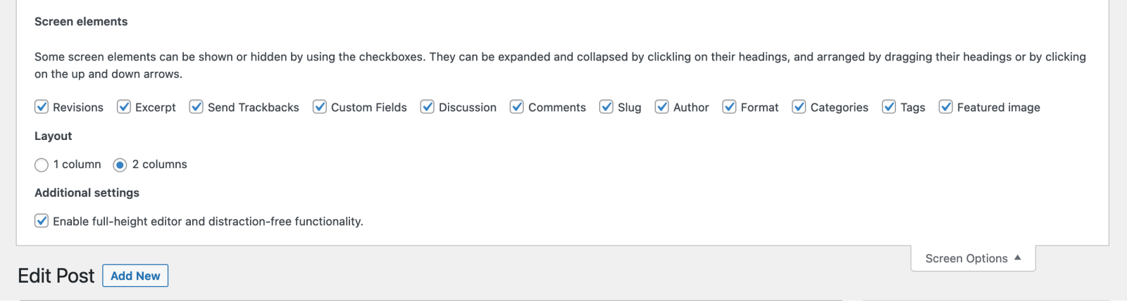The image size is (1127, 301).
Task: Click the Screen Options arrow icon
Action: (x=1018, y=258)
